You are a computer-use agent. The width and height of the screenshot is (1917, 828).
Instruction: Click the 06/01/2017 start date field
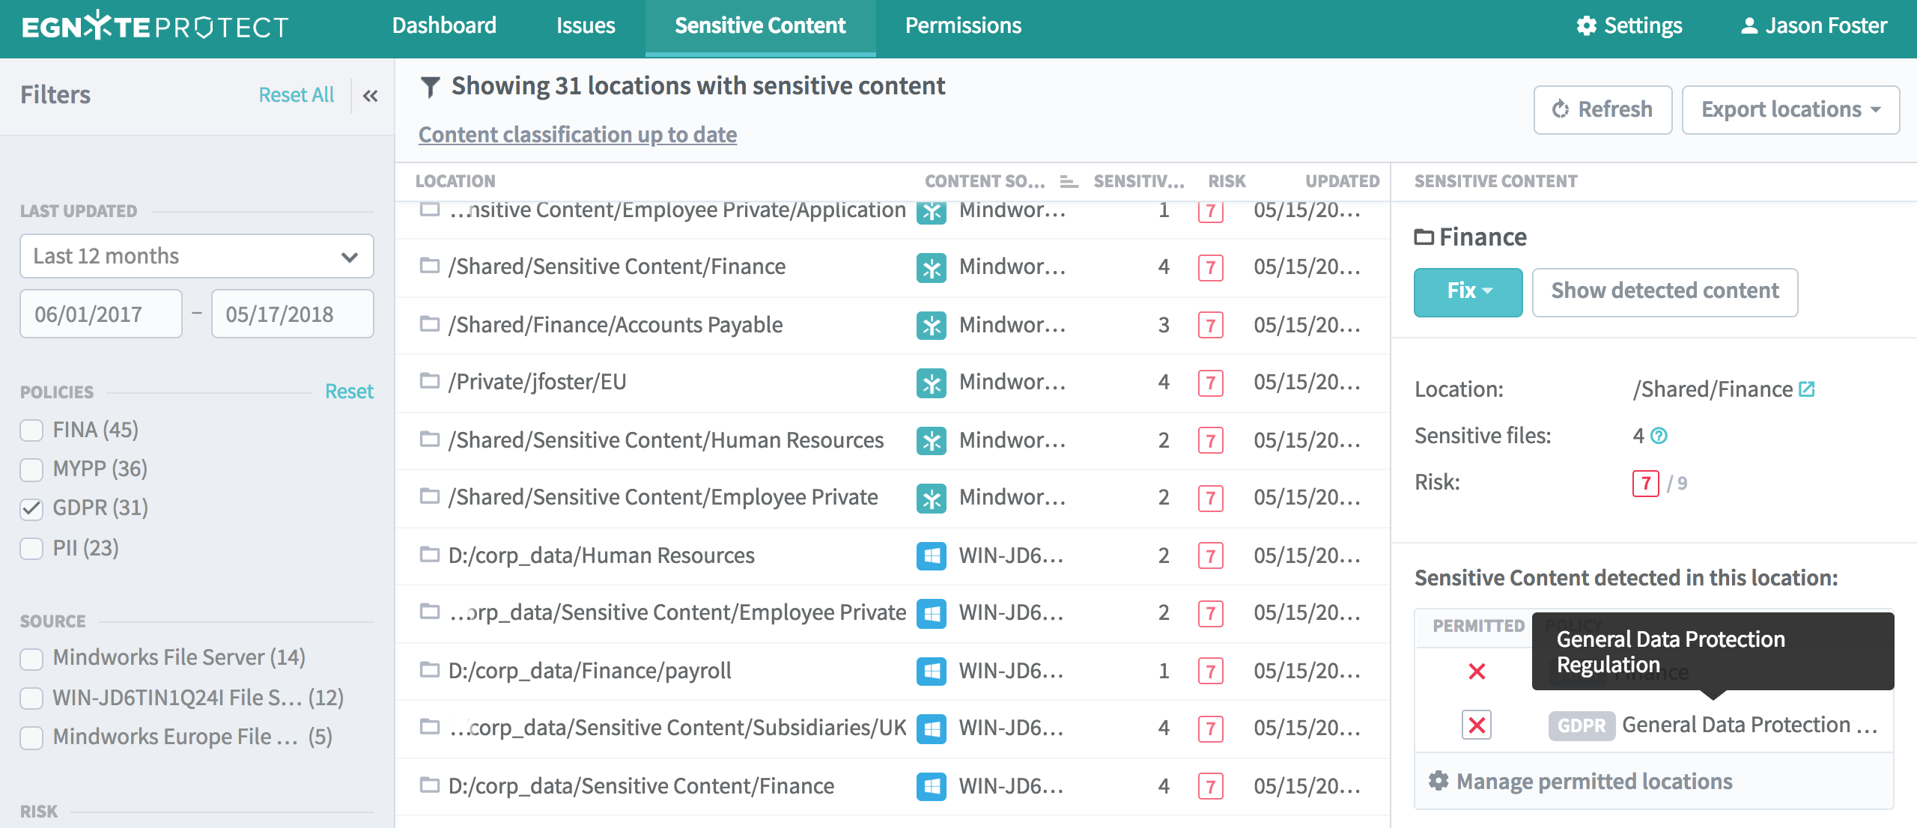click(x=100, y=314)
